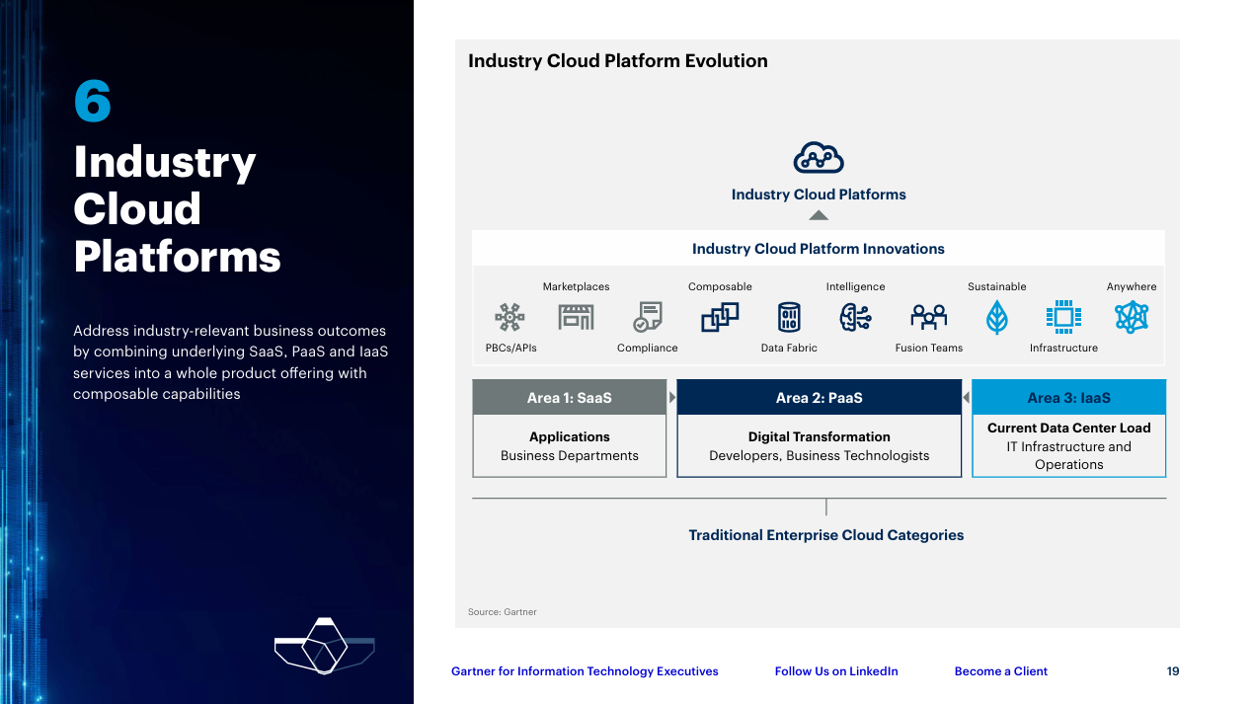Click the Data Fabric cylinder icon
This screenshot has width=1253, height=704.
tap(789, 317)
